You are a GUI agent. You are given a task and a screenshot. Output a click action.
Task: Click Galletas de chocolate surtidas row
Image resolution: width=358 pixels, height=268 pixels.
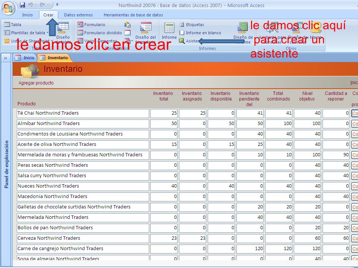[x=83, y=207]
